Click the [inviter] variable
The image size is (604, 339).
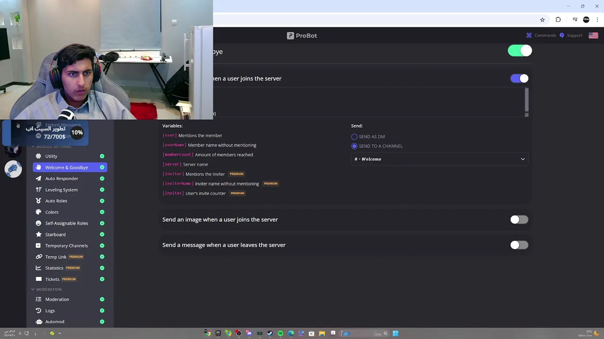[x=173, y=174]
